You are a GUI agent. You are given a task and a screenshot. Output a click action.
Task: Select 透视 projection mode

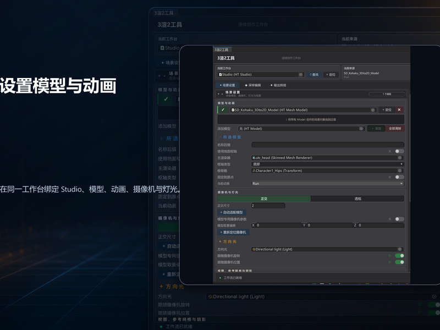358,199
